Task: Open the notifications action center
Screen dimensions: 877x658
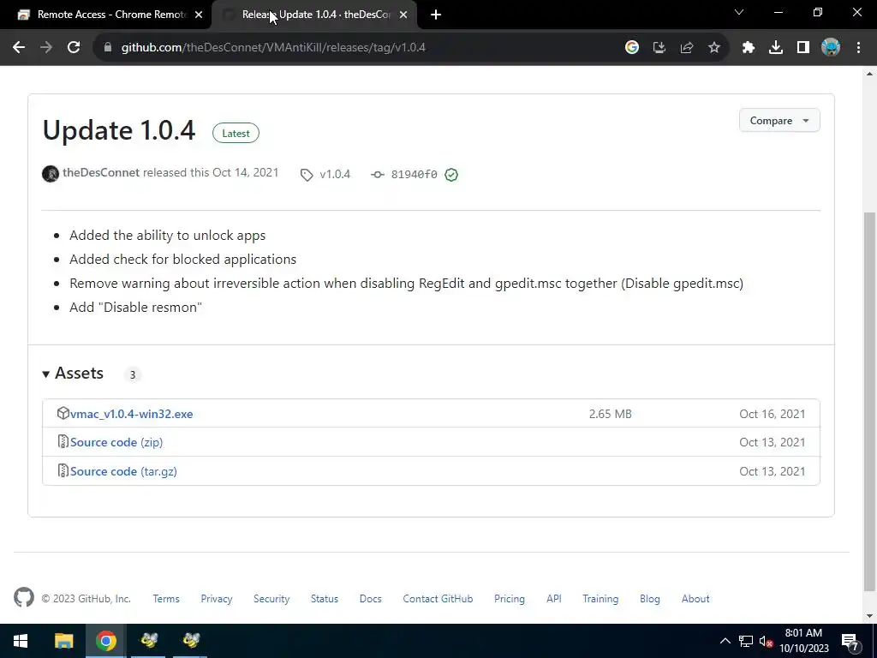Action: point(850,642)
